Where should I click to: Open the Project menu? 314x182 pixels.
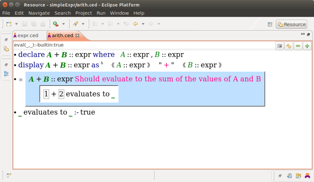coord(83,13)
